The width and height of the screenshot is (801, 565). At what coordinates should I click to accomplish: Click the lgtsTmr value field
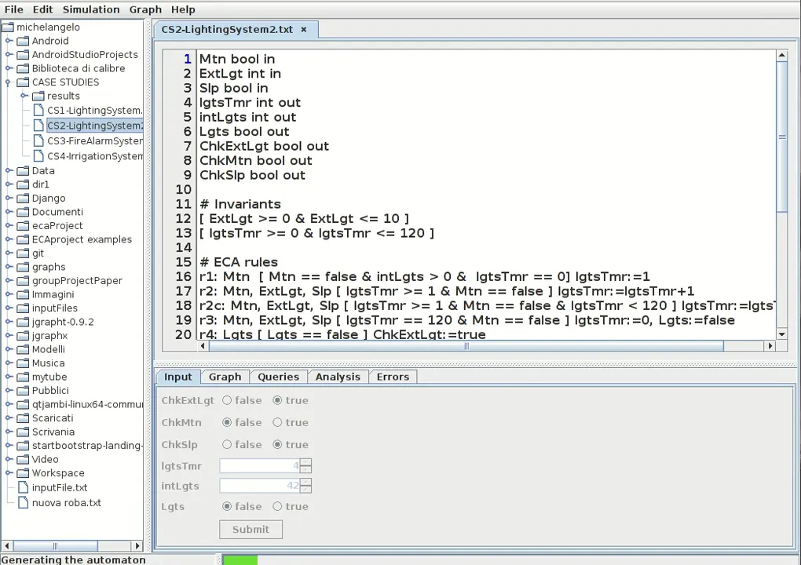click(x=260, y=465)
